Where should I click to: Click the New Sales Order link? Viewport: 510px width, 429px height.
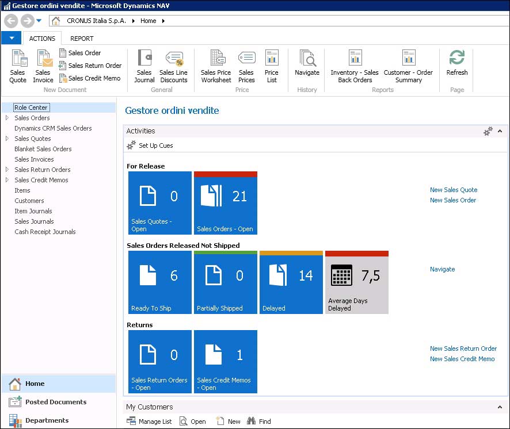(x=453, y=200)
